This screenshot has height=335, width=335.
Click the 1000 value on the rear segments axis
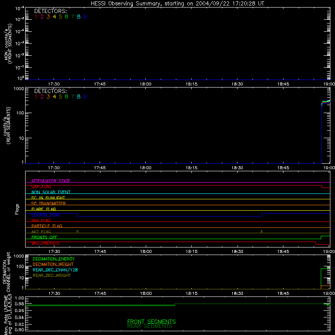point(19,88)
